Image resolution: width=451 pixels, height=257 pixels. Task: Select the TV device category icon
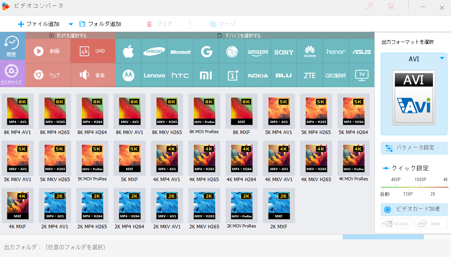coord(361,75)
